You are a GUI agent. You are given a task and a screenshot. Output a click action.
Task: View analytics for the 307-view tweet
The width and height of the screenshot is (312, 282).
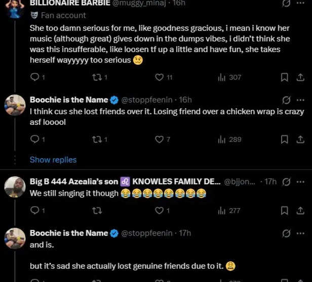click(x=221, y=77)
